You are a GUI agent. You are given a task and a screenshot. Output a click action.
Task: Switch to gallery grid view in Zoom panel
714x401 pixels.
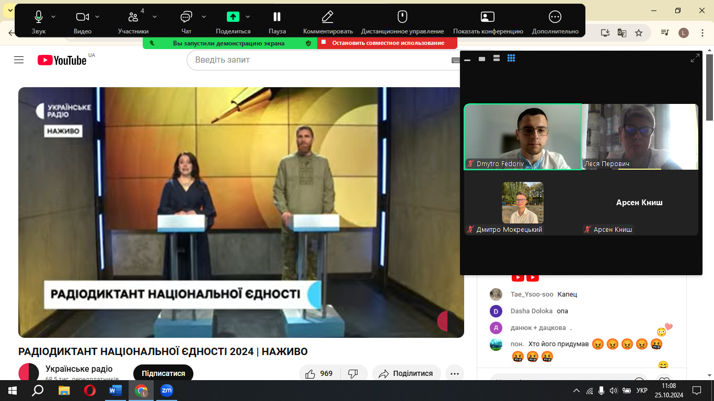click(511, 58)
